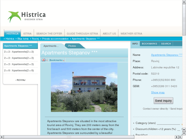Open the ABOUT US menu item
Viewport: 186px width, 139px height.
pos(109,34)
